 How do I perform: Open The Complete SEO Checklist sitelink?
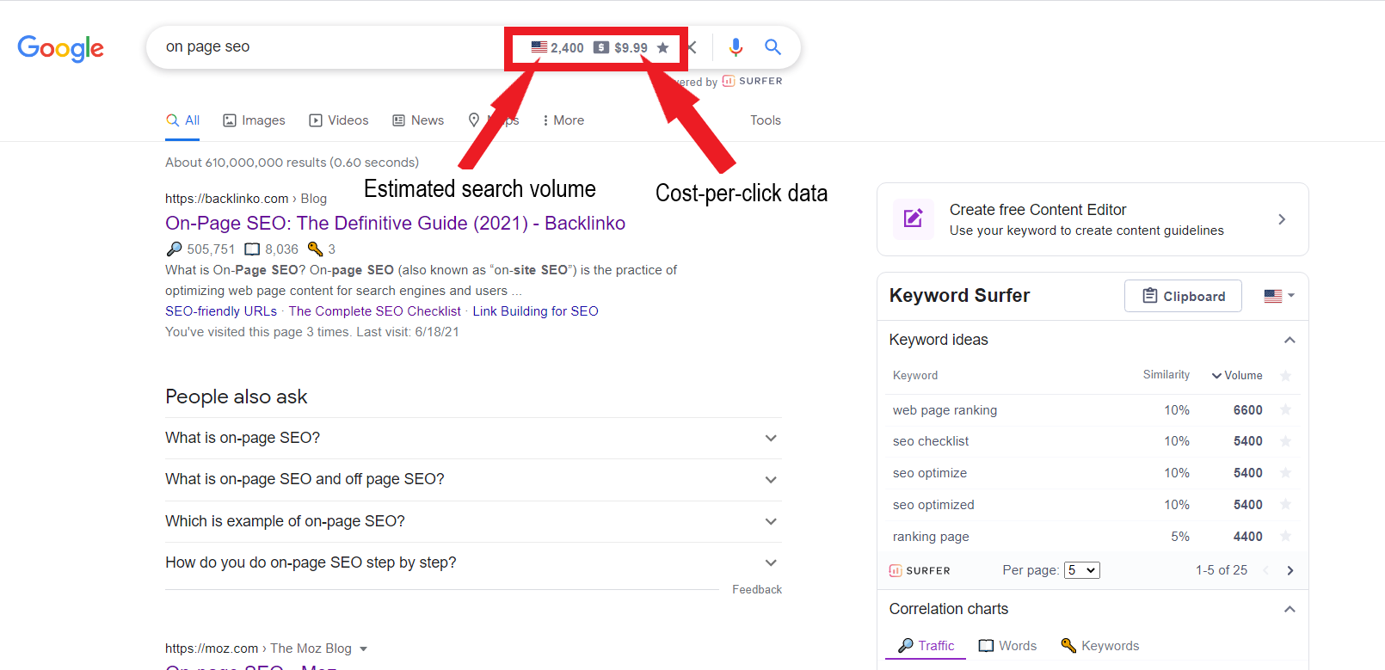point(375,311)
